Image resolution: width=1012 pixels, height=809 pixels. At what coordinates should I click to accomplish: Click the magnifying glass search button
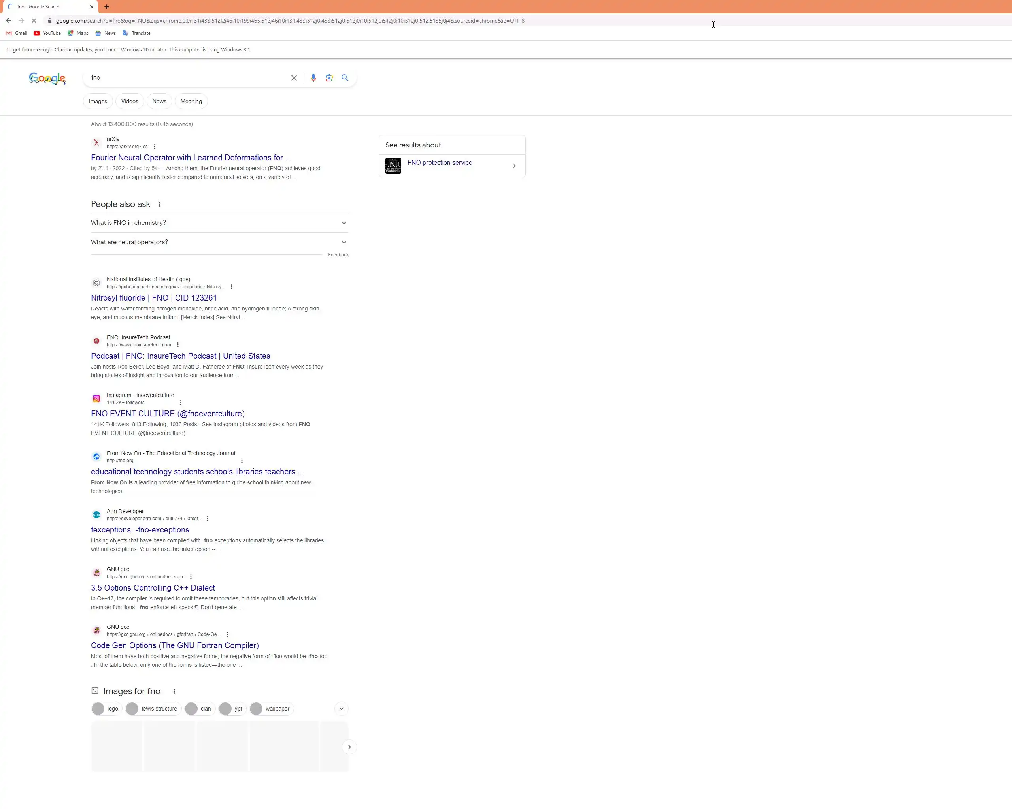pyautogui.click(x=345, y=78)
